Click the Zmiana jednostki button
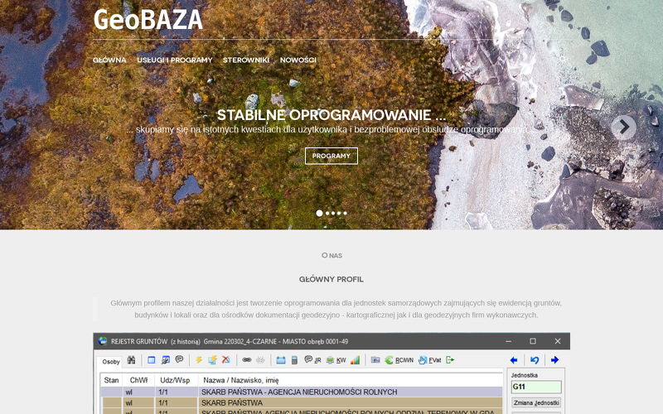663x414 pixels. [536, 402]
